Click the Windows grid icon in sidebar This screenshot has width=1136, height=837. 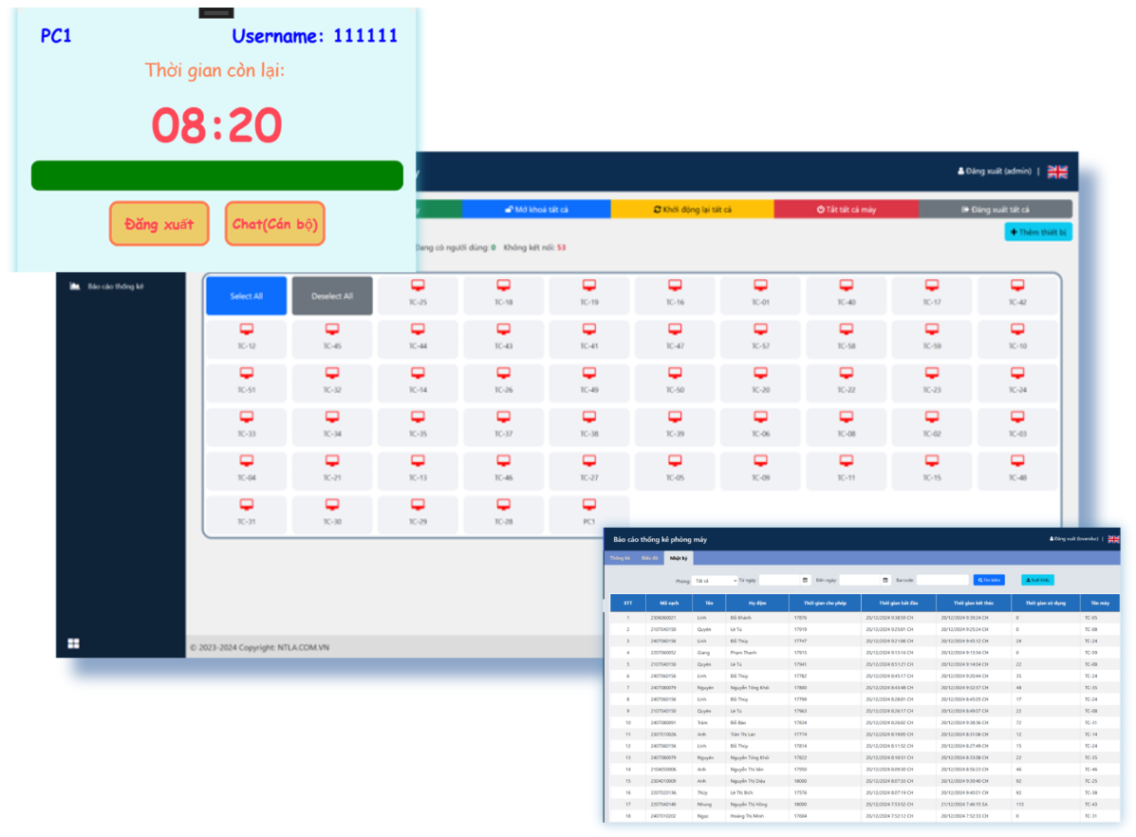tap(73, 643)
